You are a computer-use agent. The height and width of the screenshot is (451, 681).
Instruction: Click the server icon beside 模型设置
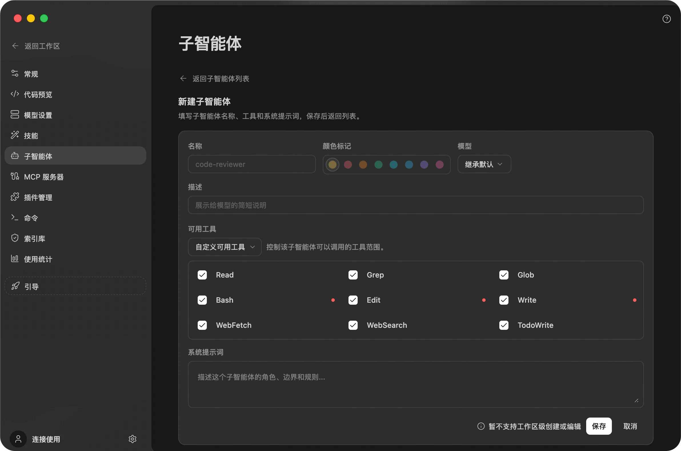(x=15, y=115)
